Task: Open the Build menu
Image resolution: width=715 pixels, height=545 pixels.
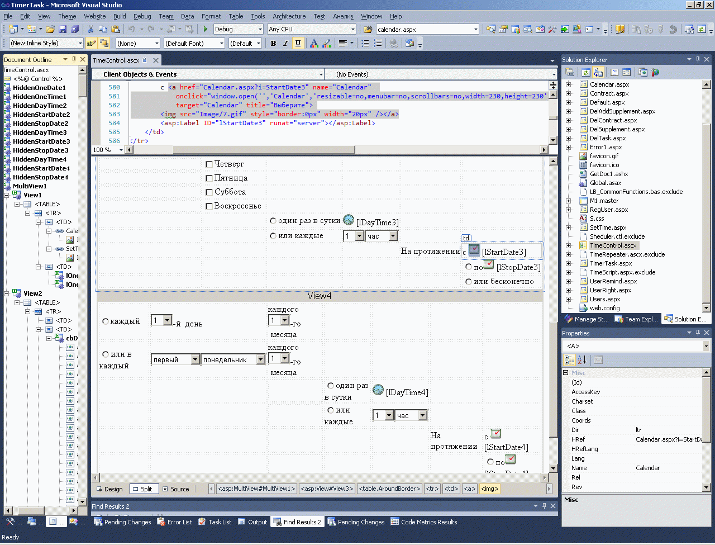Action: pos(120,16)
